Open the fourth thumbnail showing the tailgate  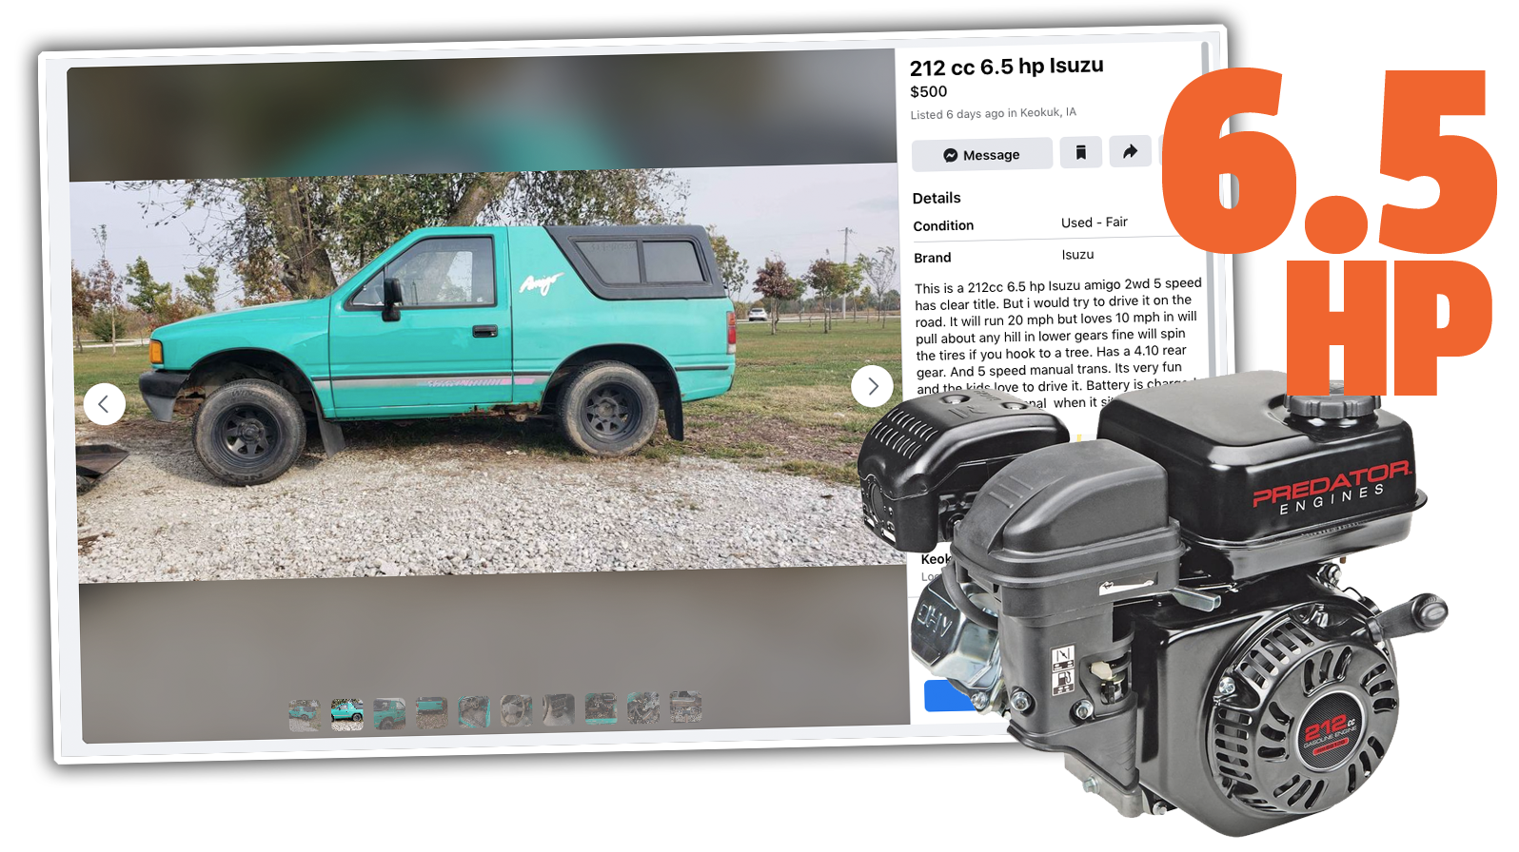point(431,711)
